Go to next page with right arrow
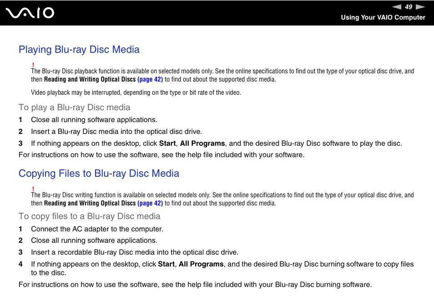The image size is (434, 307). click(x=420, y=7)
